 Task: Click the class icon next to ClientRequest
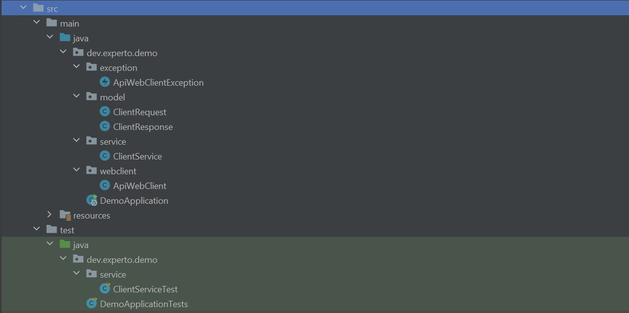coord(104,112)
